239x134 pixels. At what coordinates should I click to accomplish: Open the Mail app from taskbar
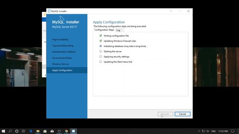[x=52, y=131]
